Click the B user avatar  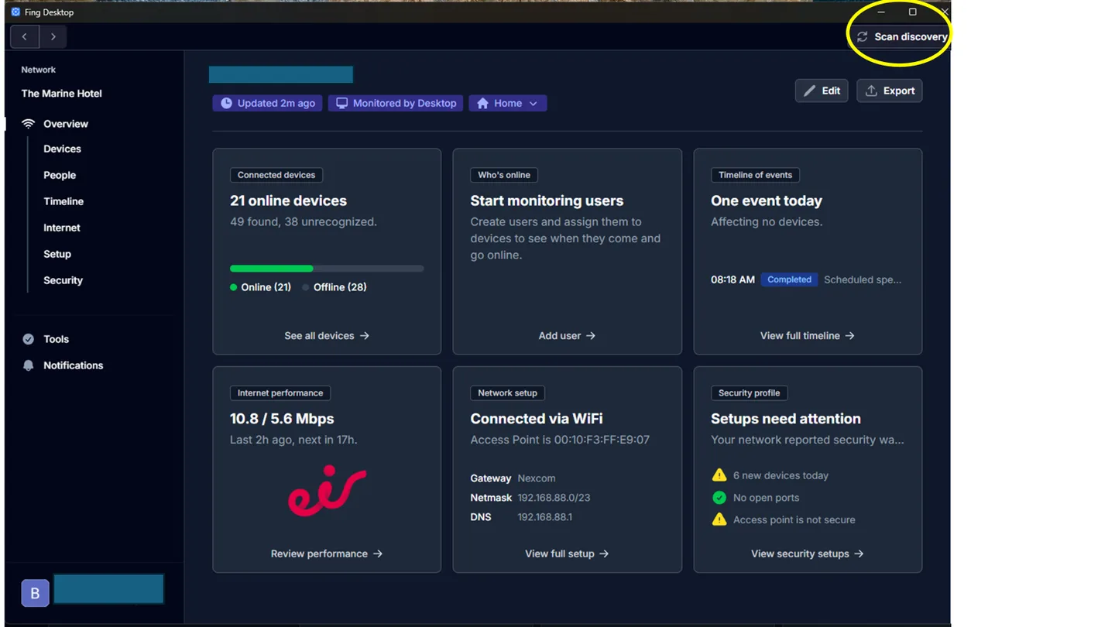click(35, 593)
